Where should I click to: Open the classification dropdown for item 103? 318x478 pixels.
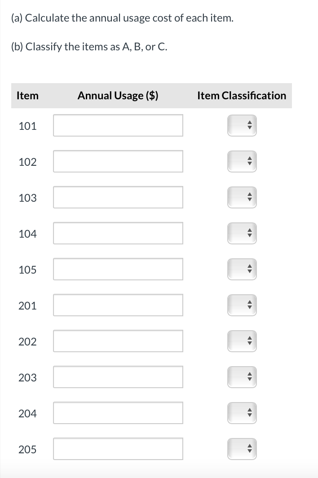(x=242, y=197)
